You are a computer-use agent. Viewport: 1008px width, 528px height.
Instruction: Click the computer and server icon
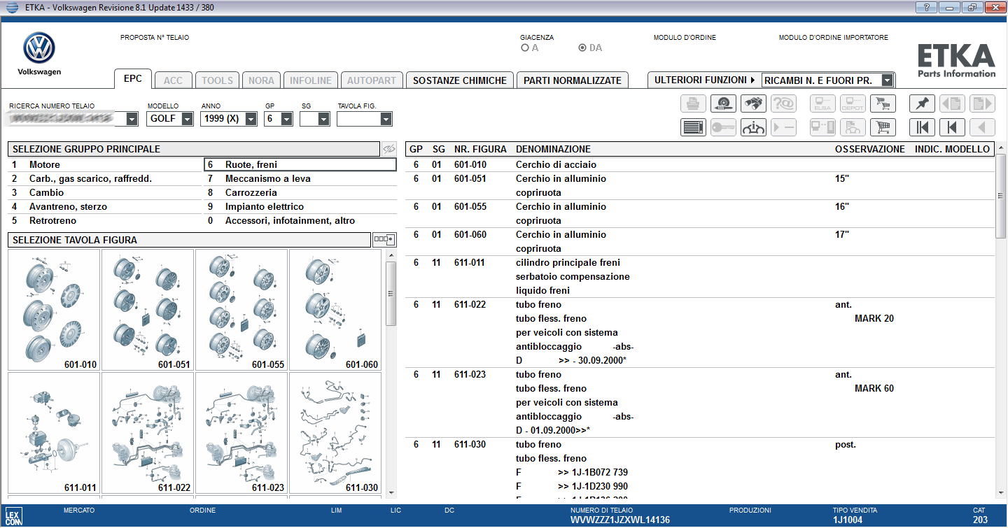[x=822, y=127]
